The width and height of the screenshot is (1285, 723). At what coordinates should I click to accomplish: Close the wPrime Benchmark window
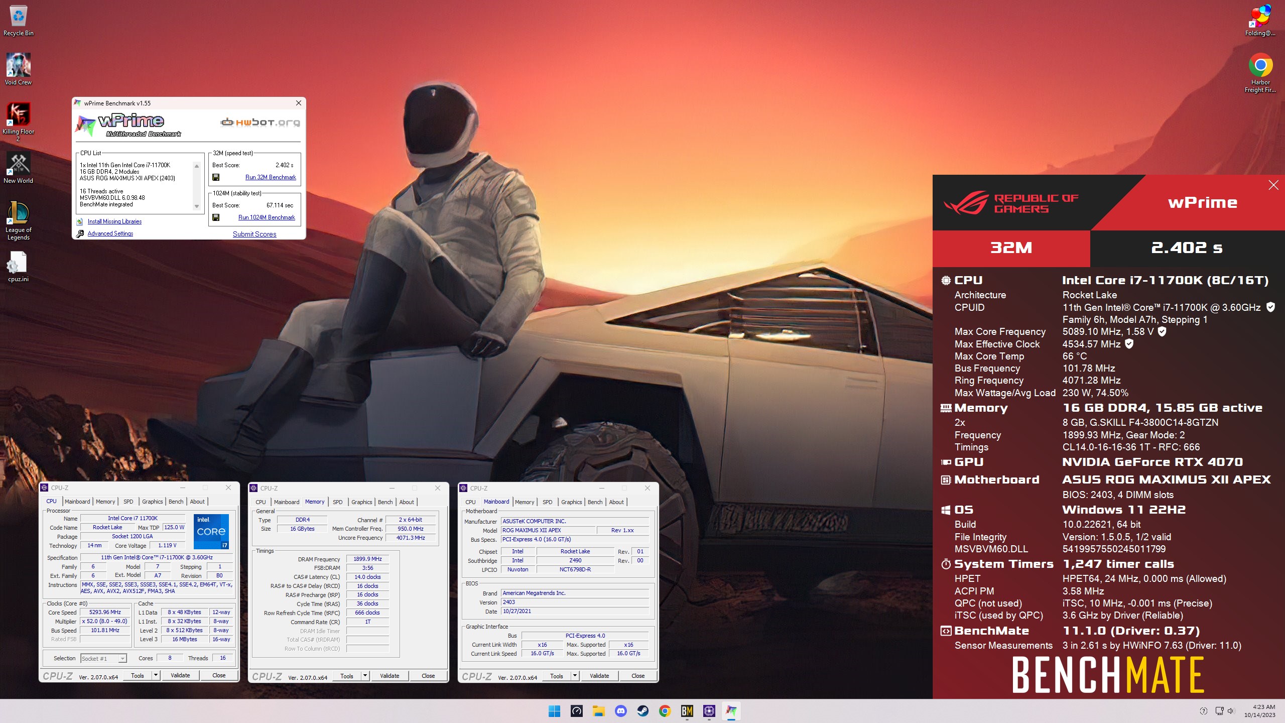point(299,103)
